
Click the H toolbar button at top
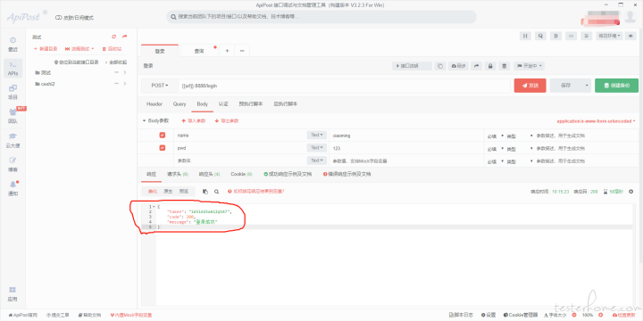coord(525,36)
